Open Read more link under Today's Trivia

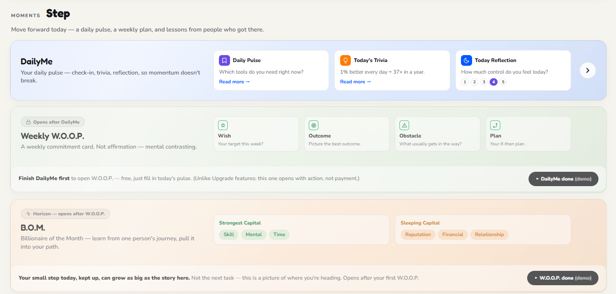tap(355, 82)
